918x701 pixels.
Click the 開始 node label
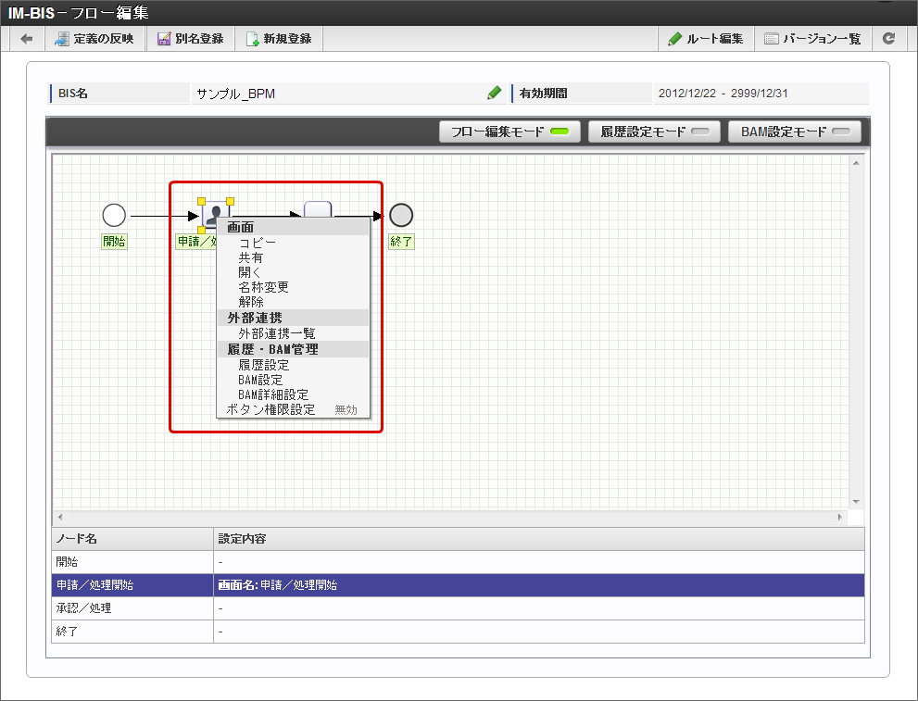(x=114, y=241)
